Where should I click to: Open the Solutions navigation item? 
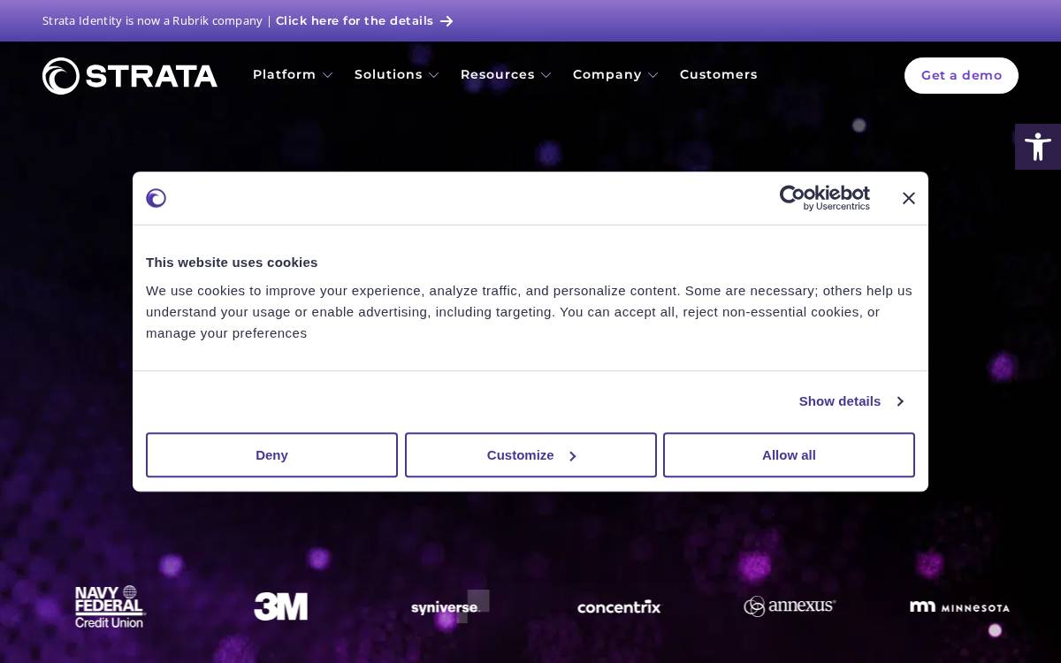[x=388, y=74]
